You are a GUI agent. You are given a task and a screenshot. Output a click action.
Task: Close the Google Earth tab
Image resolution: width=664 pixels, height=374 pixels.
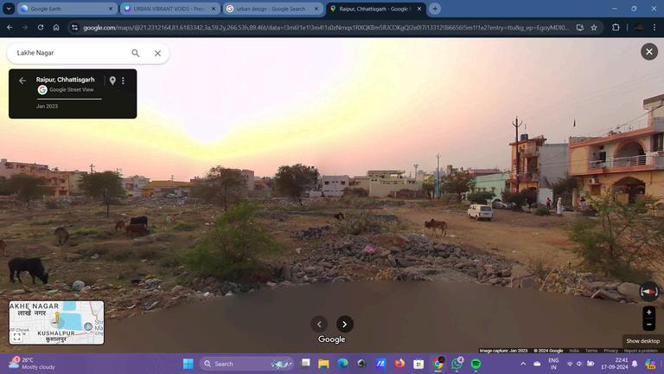[111, 9]
